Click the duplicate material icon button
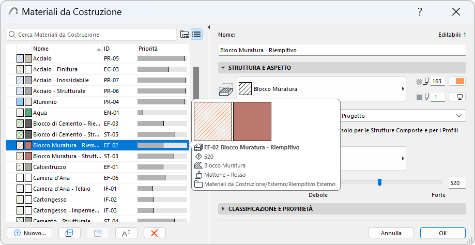 (x=70, y=233)
